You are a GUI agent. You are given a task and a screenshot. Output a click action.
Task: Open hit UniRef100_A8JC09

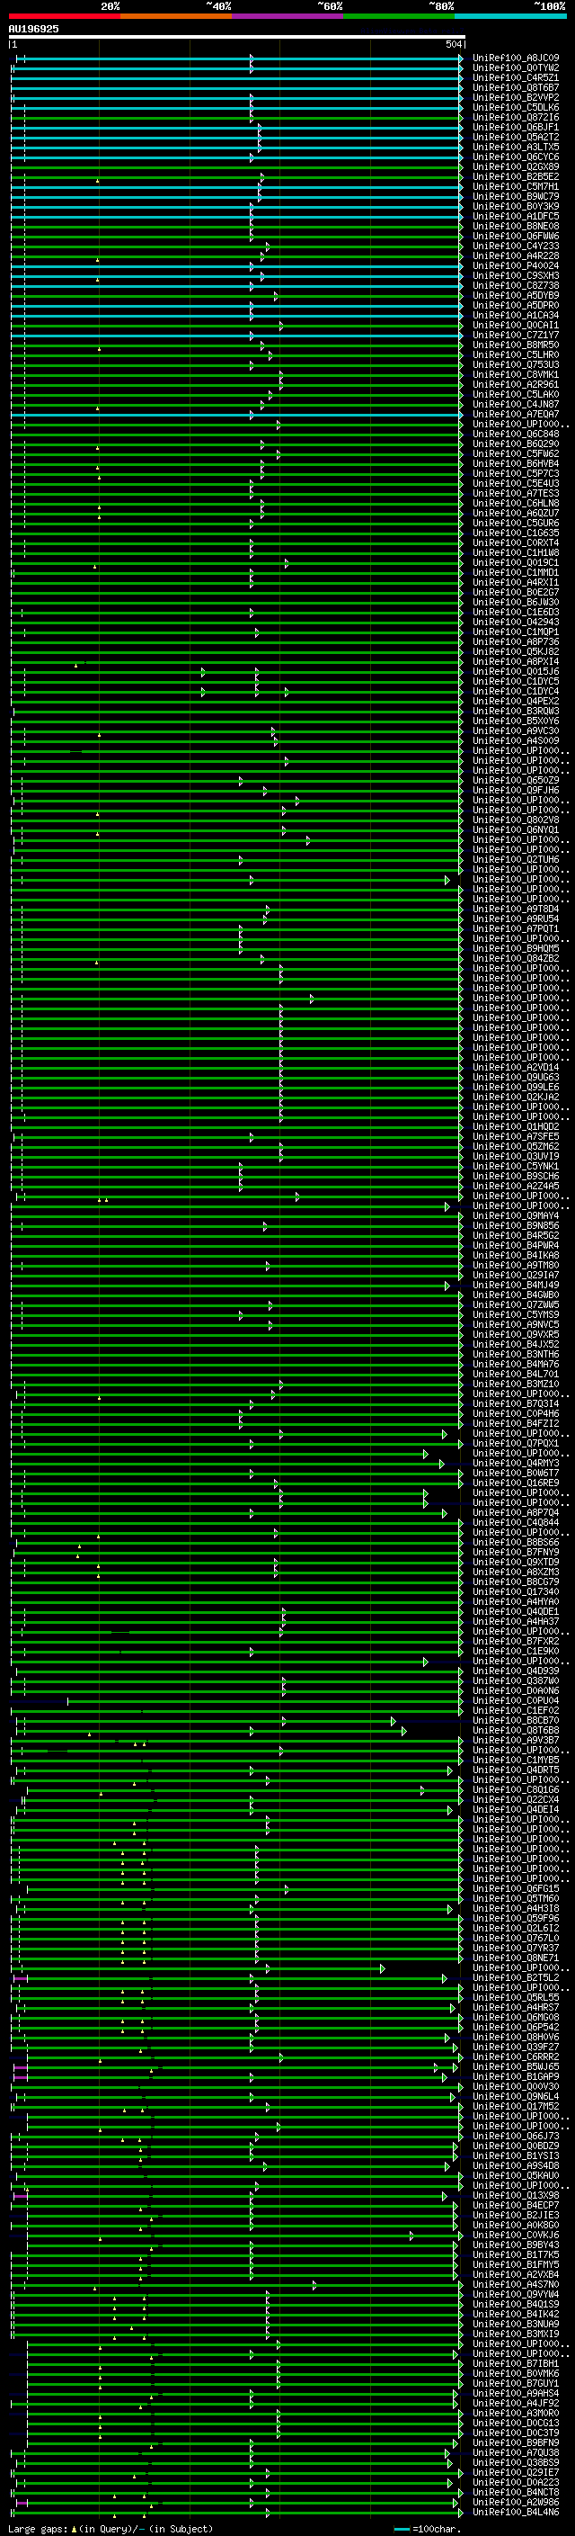(515, 58)
